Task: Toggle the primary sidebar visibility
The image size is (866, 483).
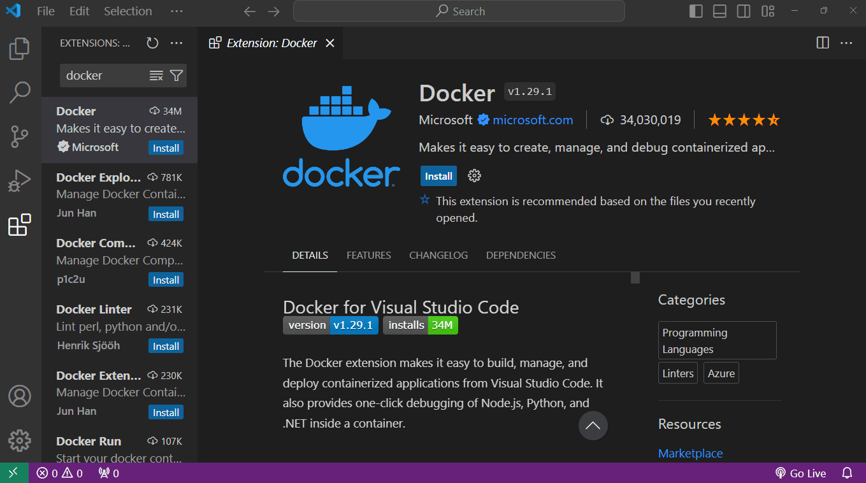Action: tap(695, 11)
